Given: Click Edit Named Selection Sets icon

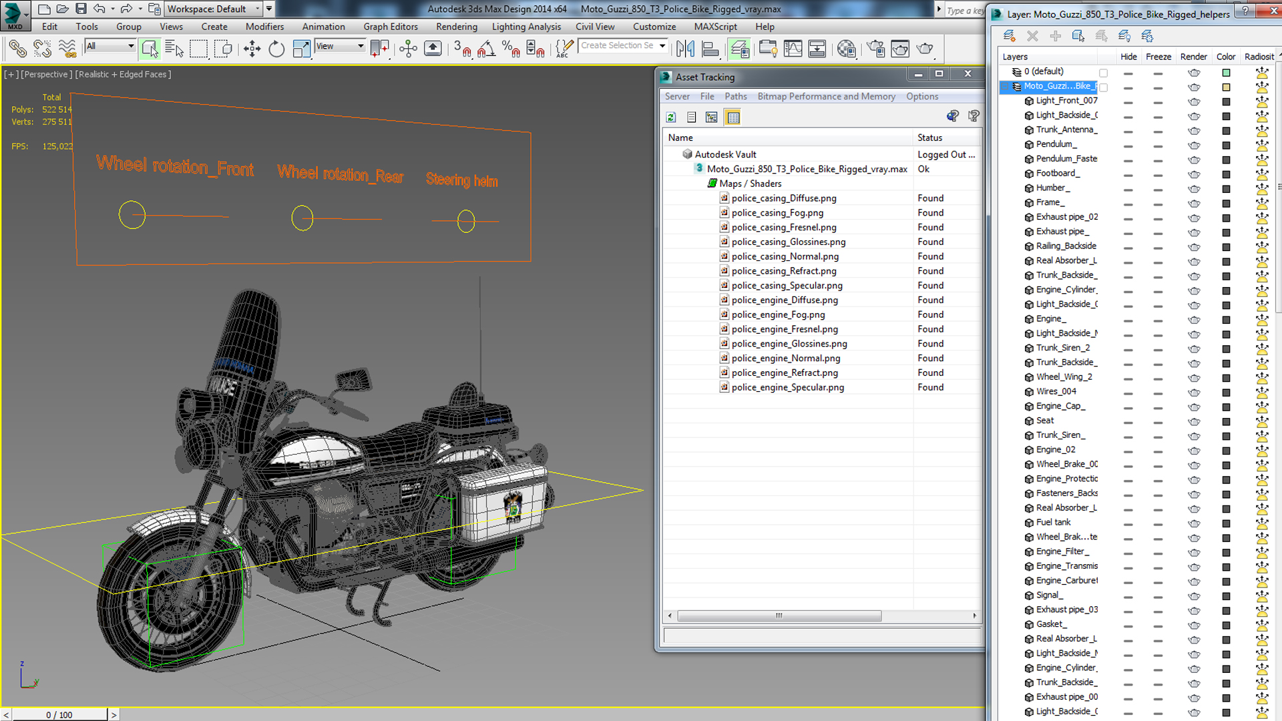Looking at the screenshot, I should click(564, 49).
